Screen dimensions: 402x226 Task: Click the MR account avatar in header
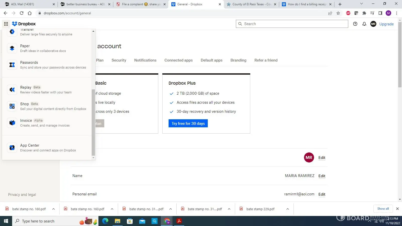[373, 24]
